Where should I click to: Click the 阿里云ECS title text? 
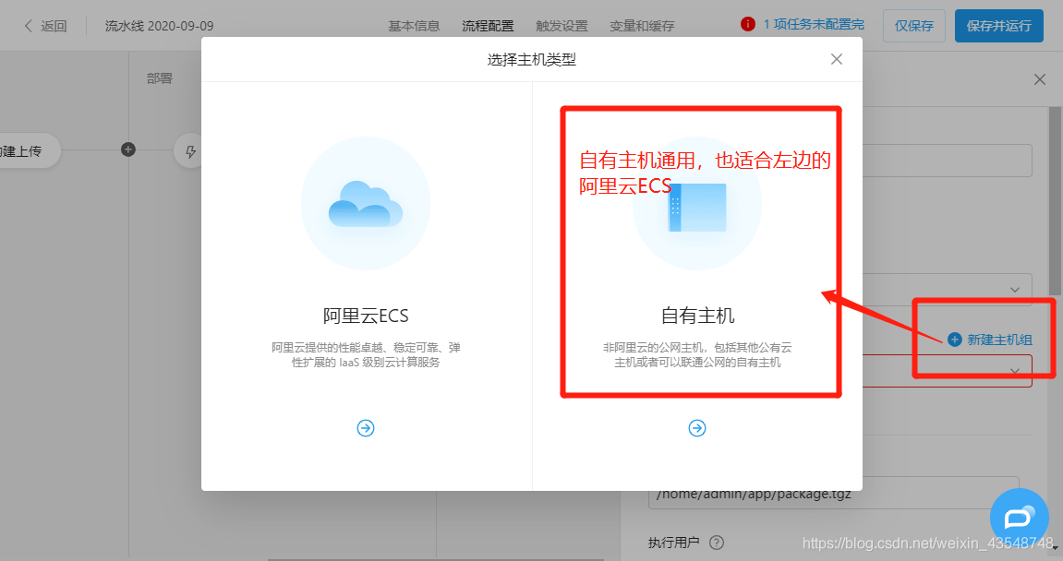[366, 316]
